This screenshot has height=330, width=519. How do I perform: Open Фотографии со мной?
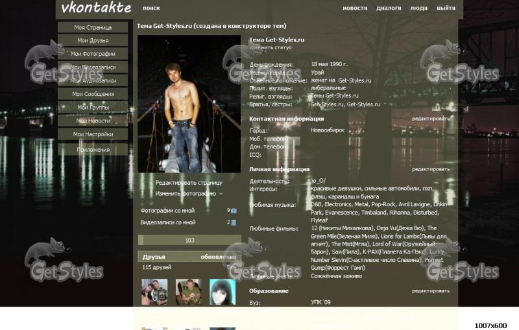pyautogui.click(x=167, y=211)
